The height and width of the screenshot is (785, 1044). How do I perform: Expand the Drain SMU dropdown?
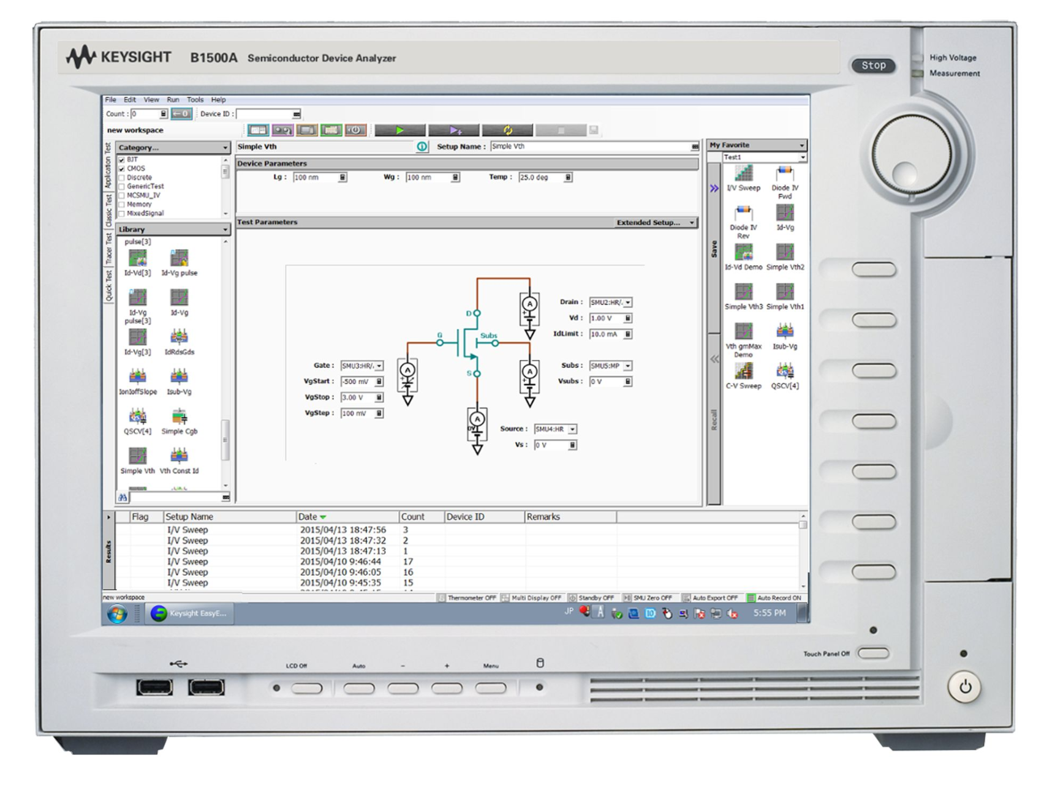628,302
